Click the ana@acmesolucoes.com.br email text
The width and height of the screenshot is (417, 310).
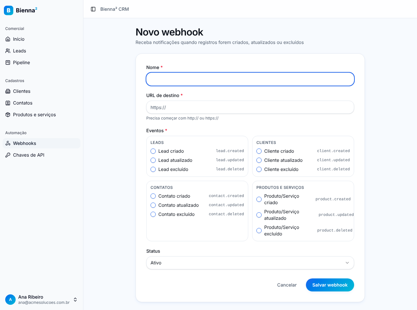tap(44, 303)
